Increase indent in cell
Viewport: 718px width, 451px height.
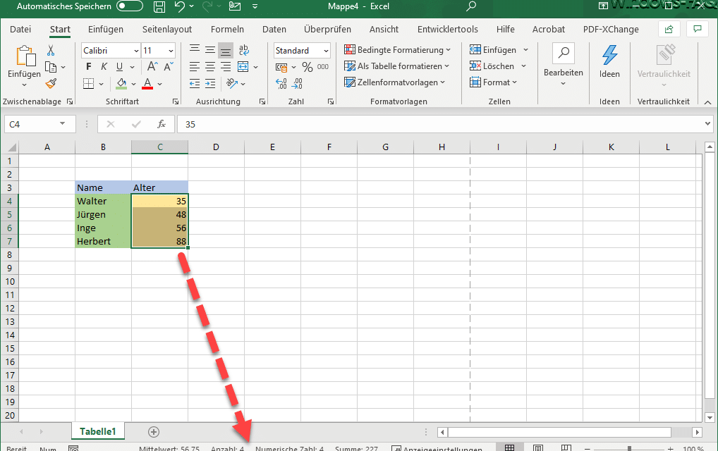pos(210,84)
